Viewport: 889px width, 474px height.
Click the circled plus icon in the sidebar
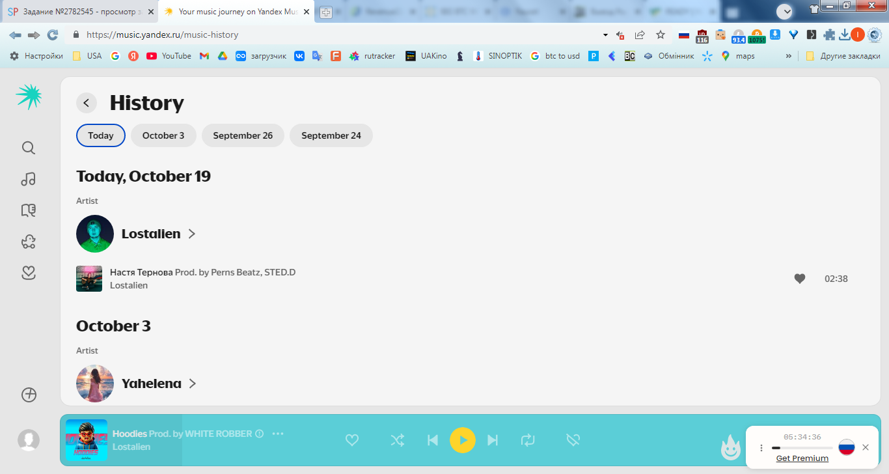tap(29, 395)
